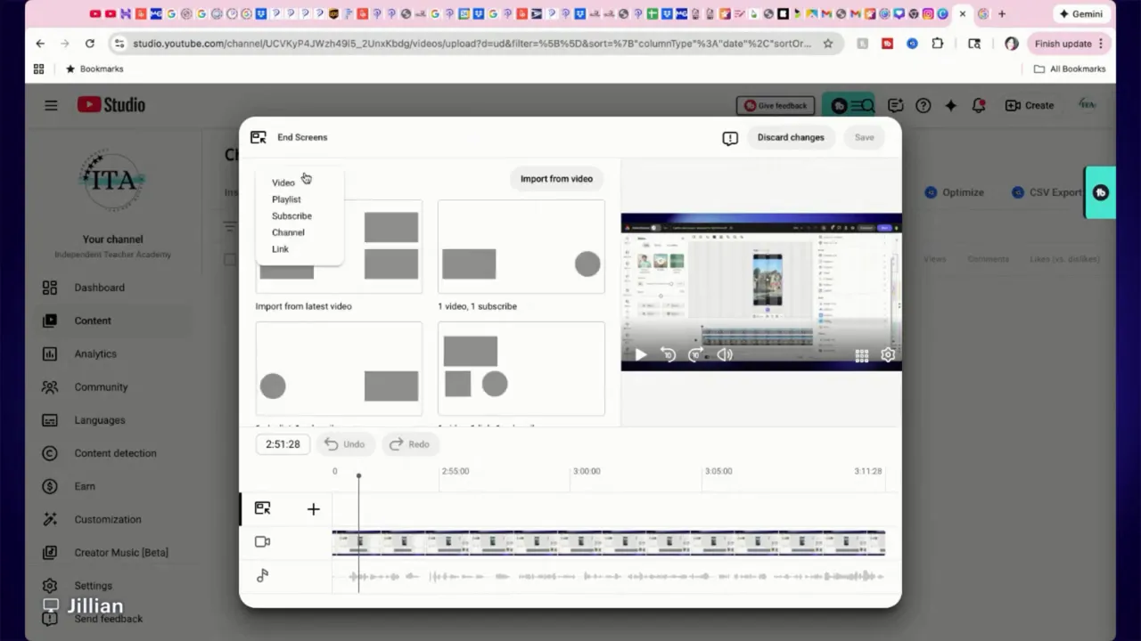Open the player settings gear icon

pos(887,354)
